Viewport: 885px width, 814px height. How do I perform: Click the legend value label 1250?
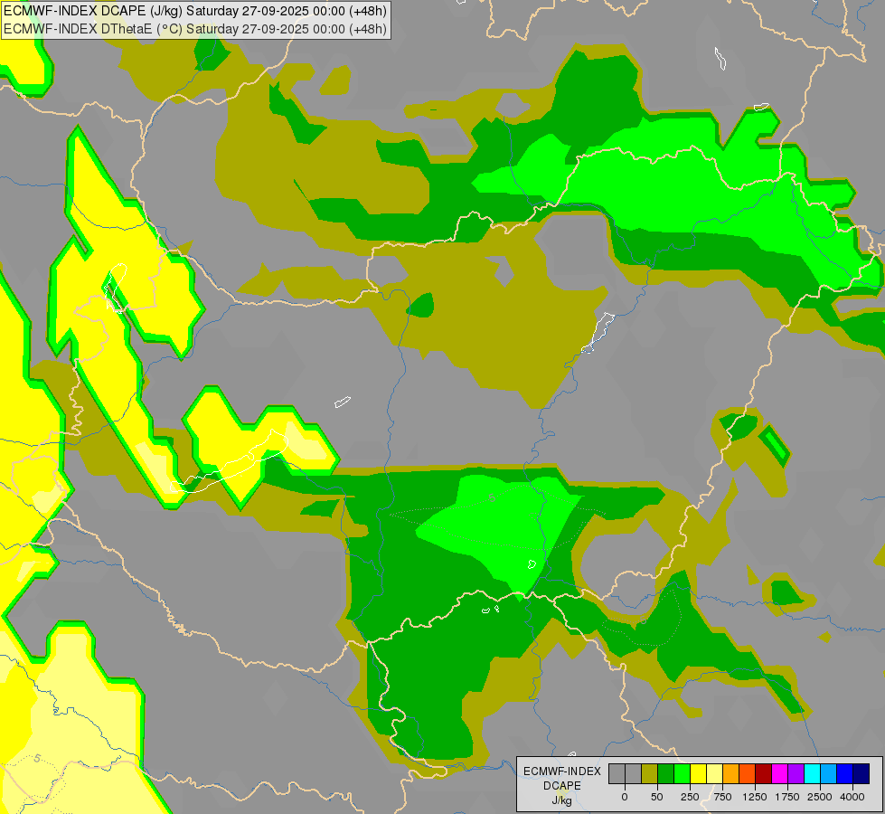coord(755,797)
